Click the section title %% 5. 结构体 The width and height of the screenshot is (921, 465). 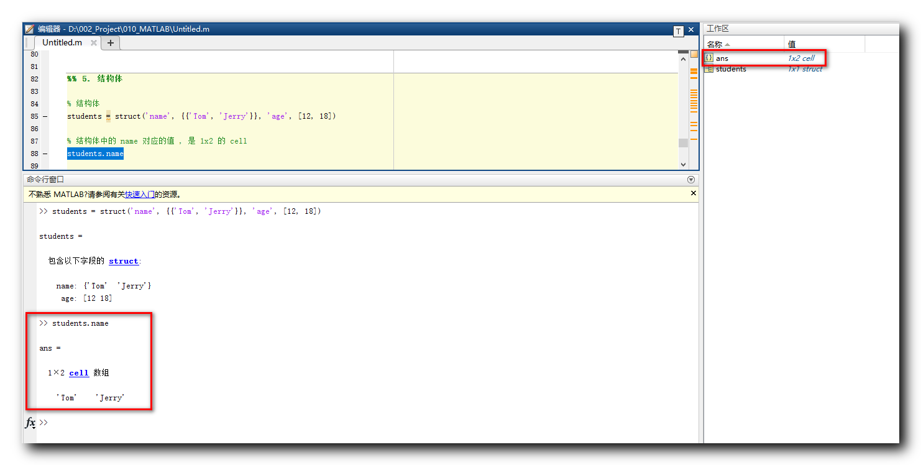(94, 79)
